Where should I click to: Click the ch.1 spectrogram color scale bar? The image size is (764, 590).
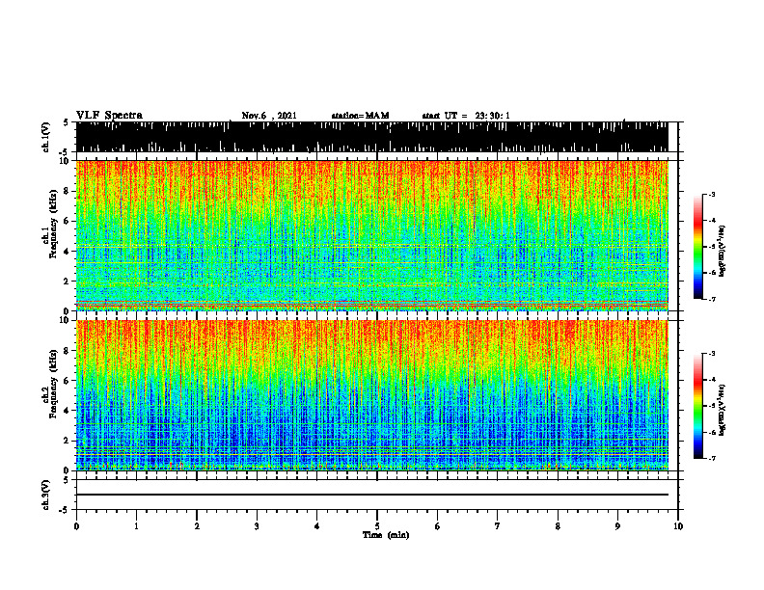click(x=697, y=247)
